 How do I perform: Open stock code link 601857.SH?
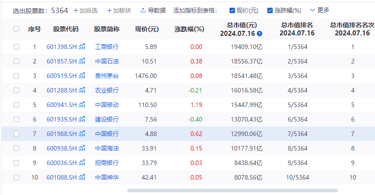click(x=61, y=61)
